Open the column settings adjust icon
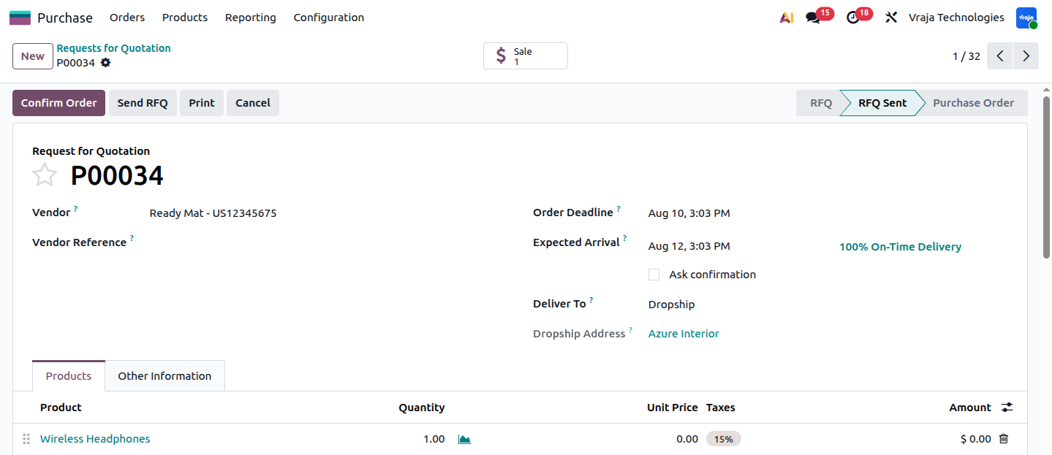This screenshot has height=455, width=1052. click(1007, 408)
